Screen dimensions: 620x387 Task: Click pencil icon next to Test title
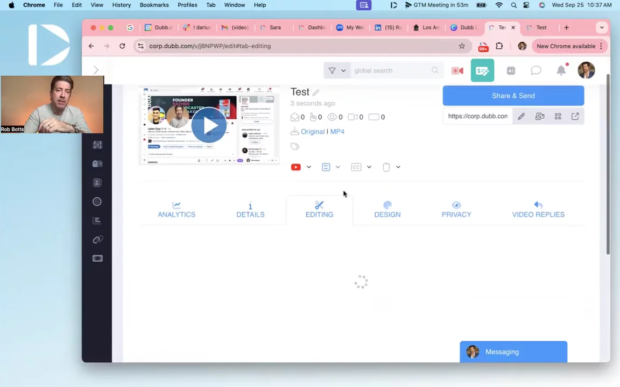click(316, 92)
